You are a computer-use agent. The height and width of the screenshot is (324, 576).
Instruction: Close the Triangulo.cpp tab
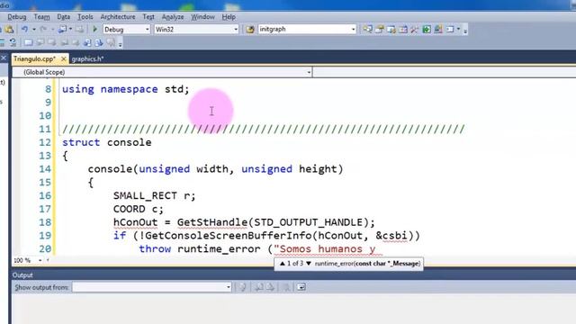[63, 58]
